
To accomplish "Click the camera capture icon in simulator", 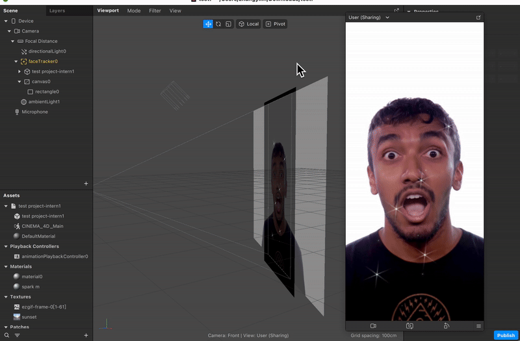I will 409,326.
